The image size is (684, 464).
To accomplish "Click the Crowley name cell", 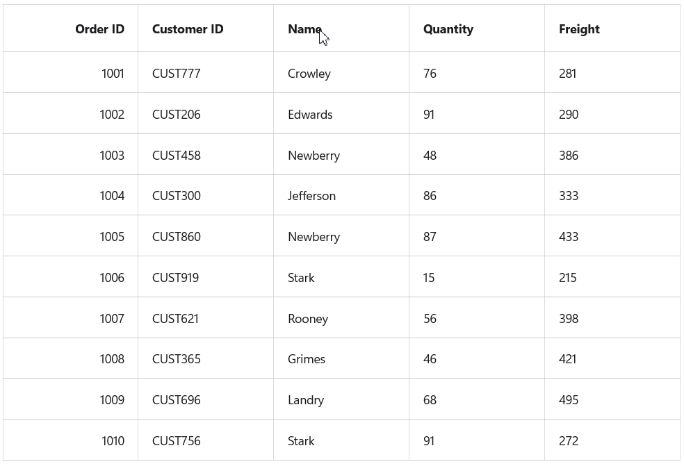I will (x=309, y=73).
